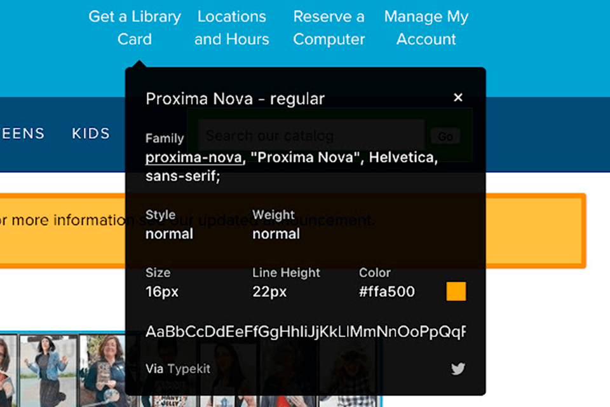Screen dimensions: 610x407
Task: Click photo of woman in denim jacket
Action: point(48,371)
